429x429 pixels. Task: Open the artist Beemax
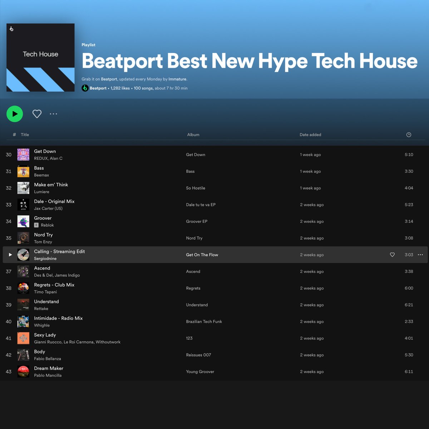point(41,175)
